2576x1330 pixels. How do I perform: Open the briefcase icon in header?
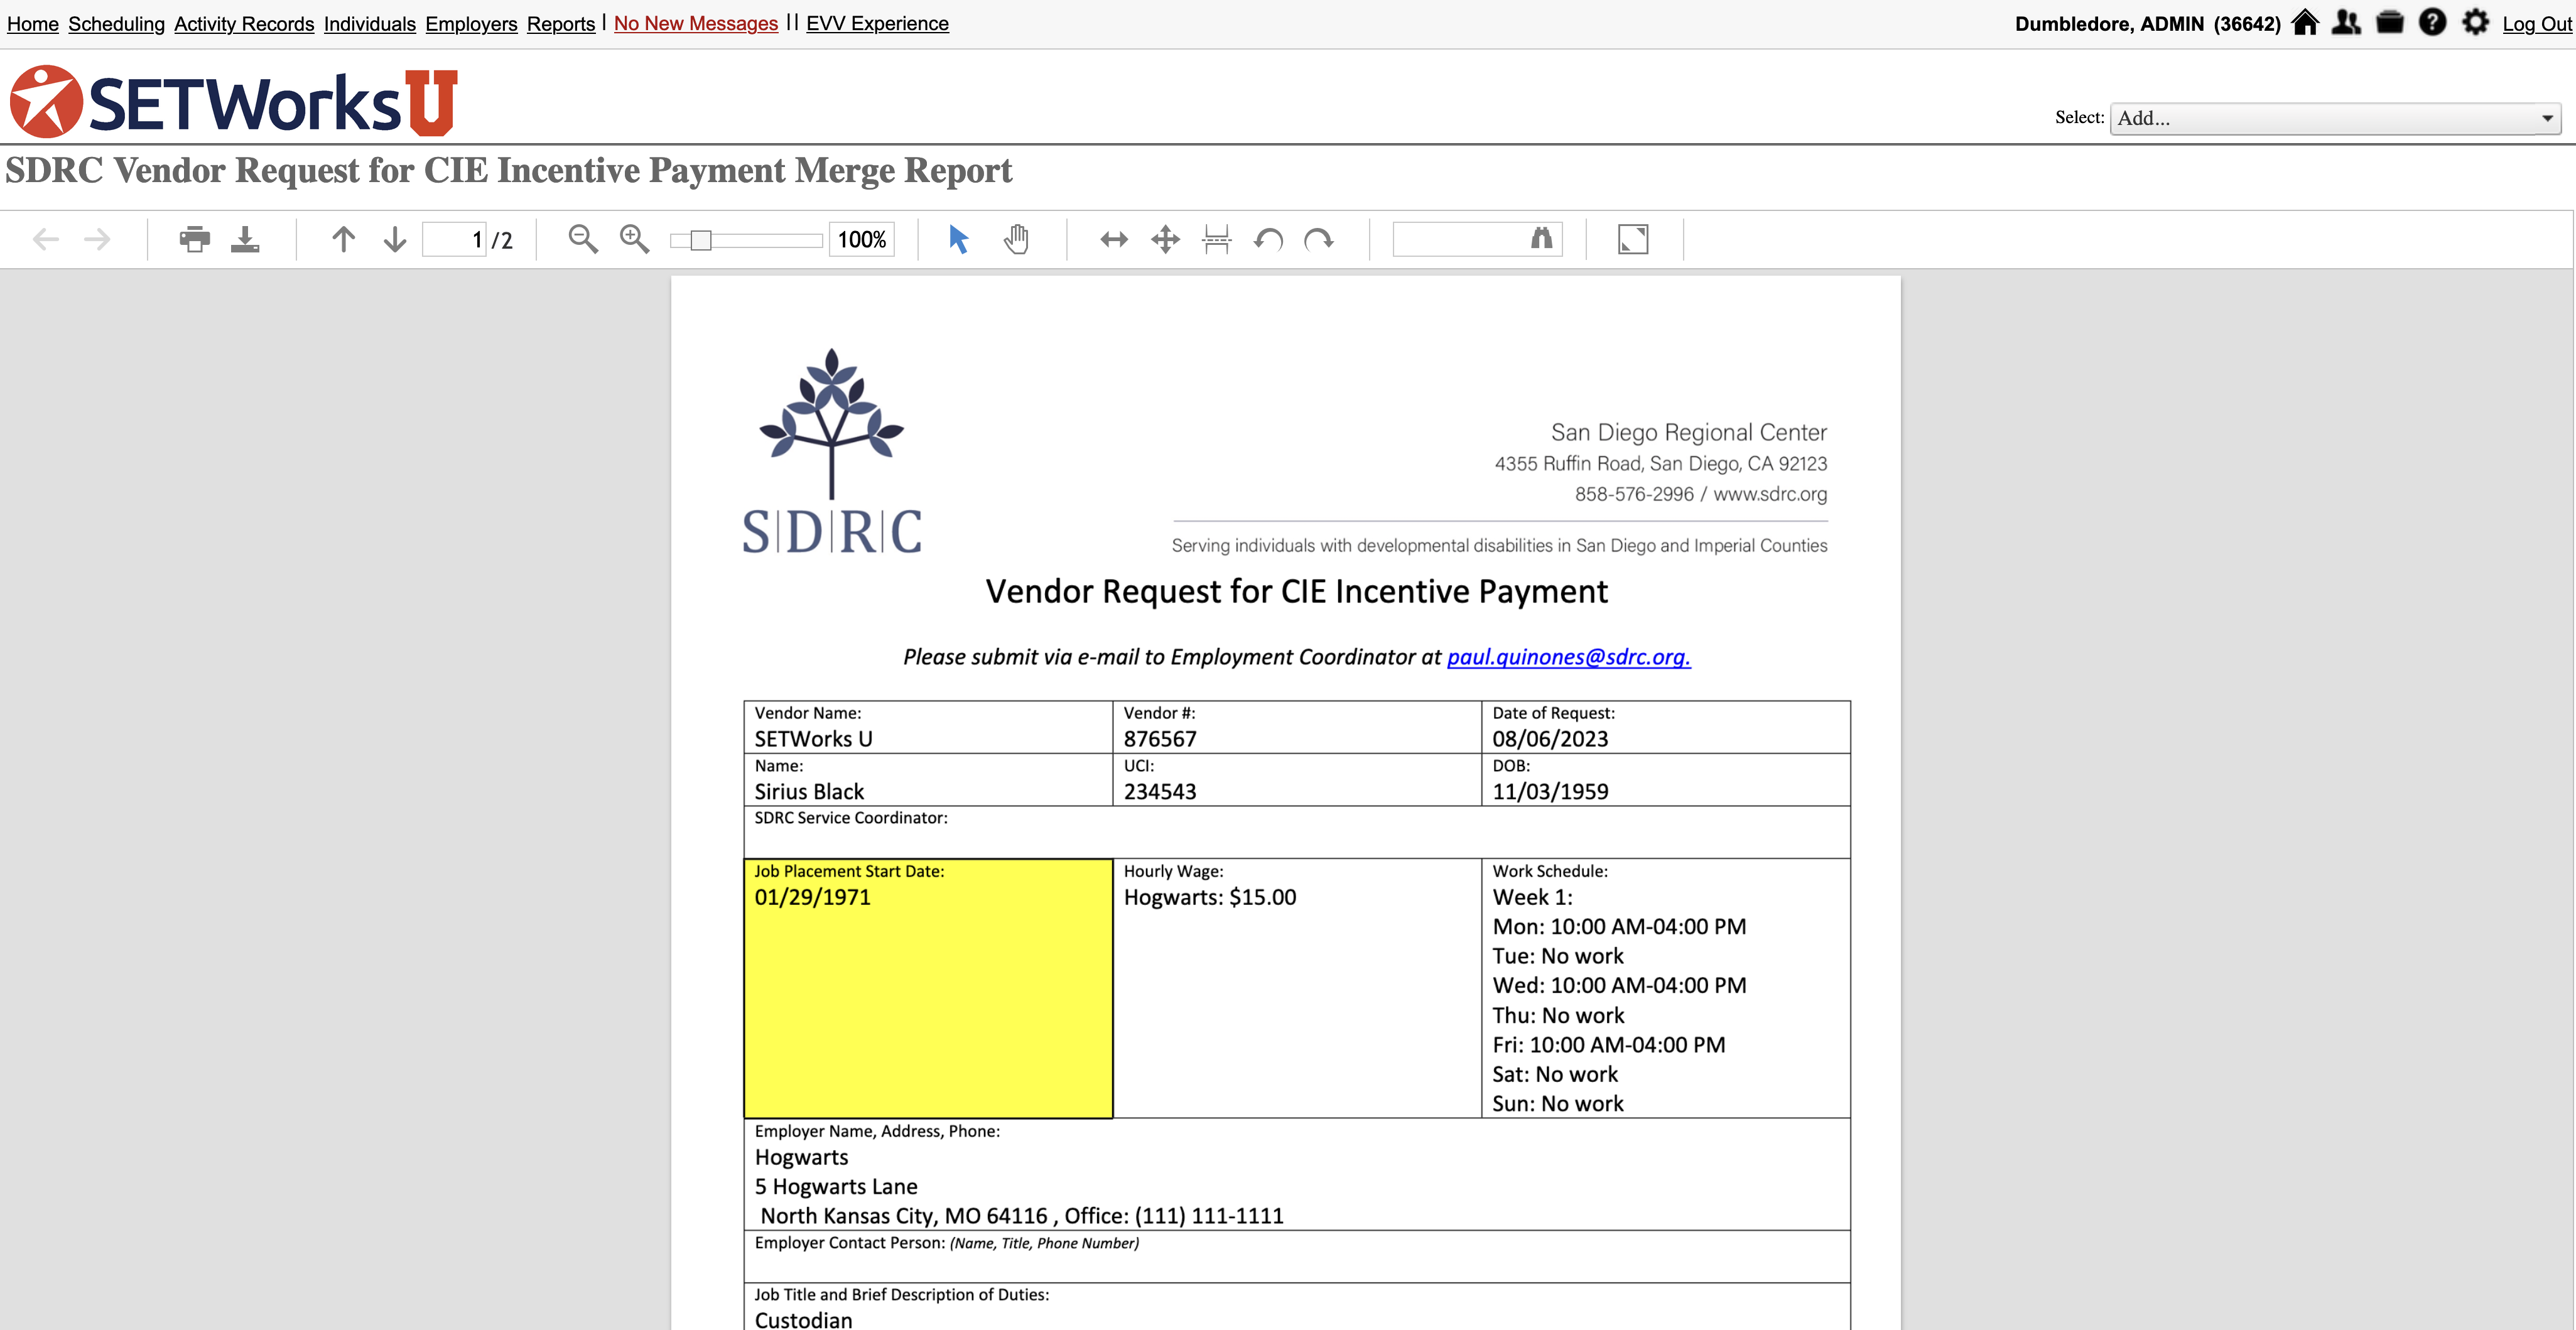coord(2390,22)
